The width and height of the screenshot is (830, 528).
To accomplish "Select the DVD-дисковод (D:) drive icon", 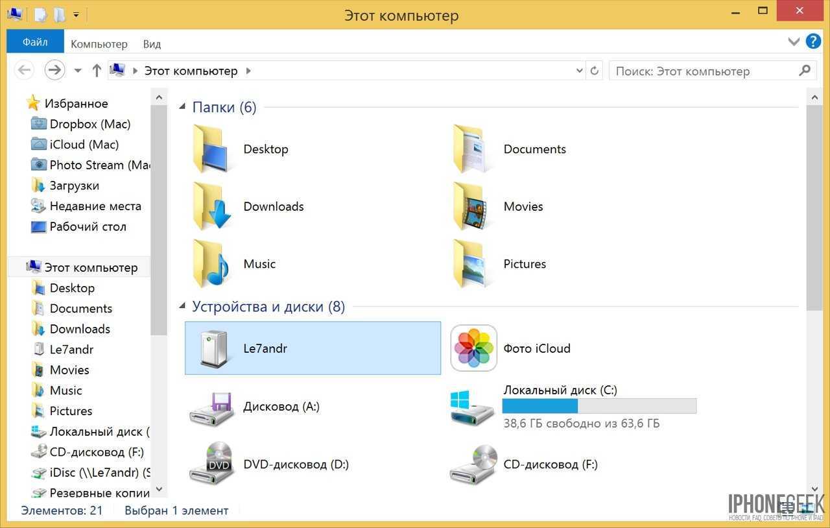I will (x=211, y=464).
